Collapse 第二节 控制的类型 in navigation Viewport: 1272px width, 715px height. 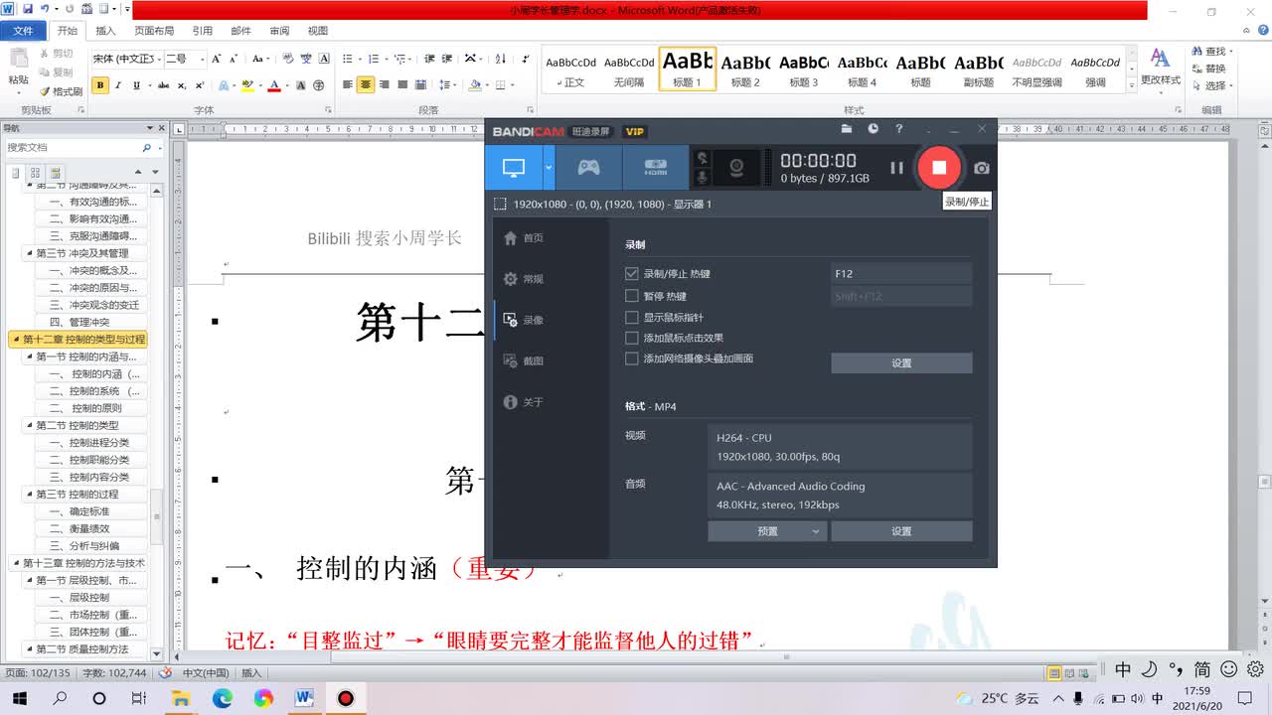coord(30,425)
